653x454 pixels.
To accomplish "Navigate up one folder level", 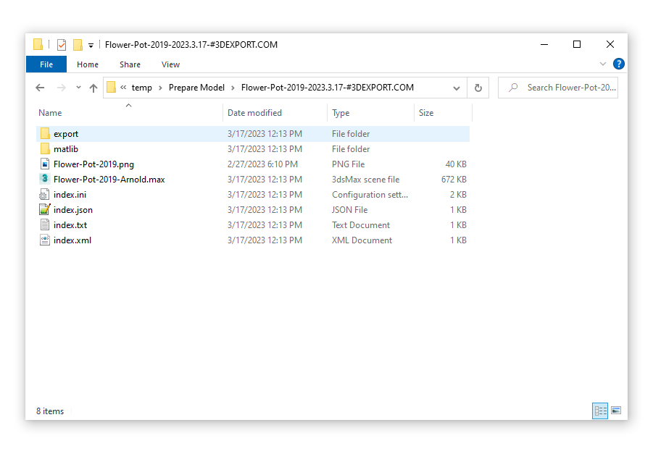I will coord(93,88).
